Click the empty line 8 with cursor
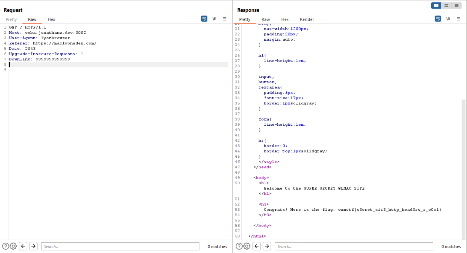467x253 pixels. coord(118,64)
